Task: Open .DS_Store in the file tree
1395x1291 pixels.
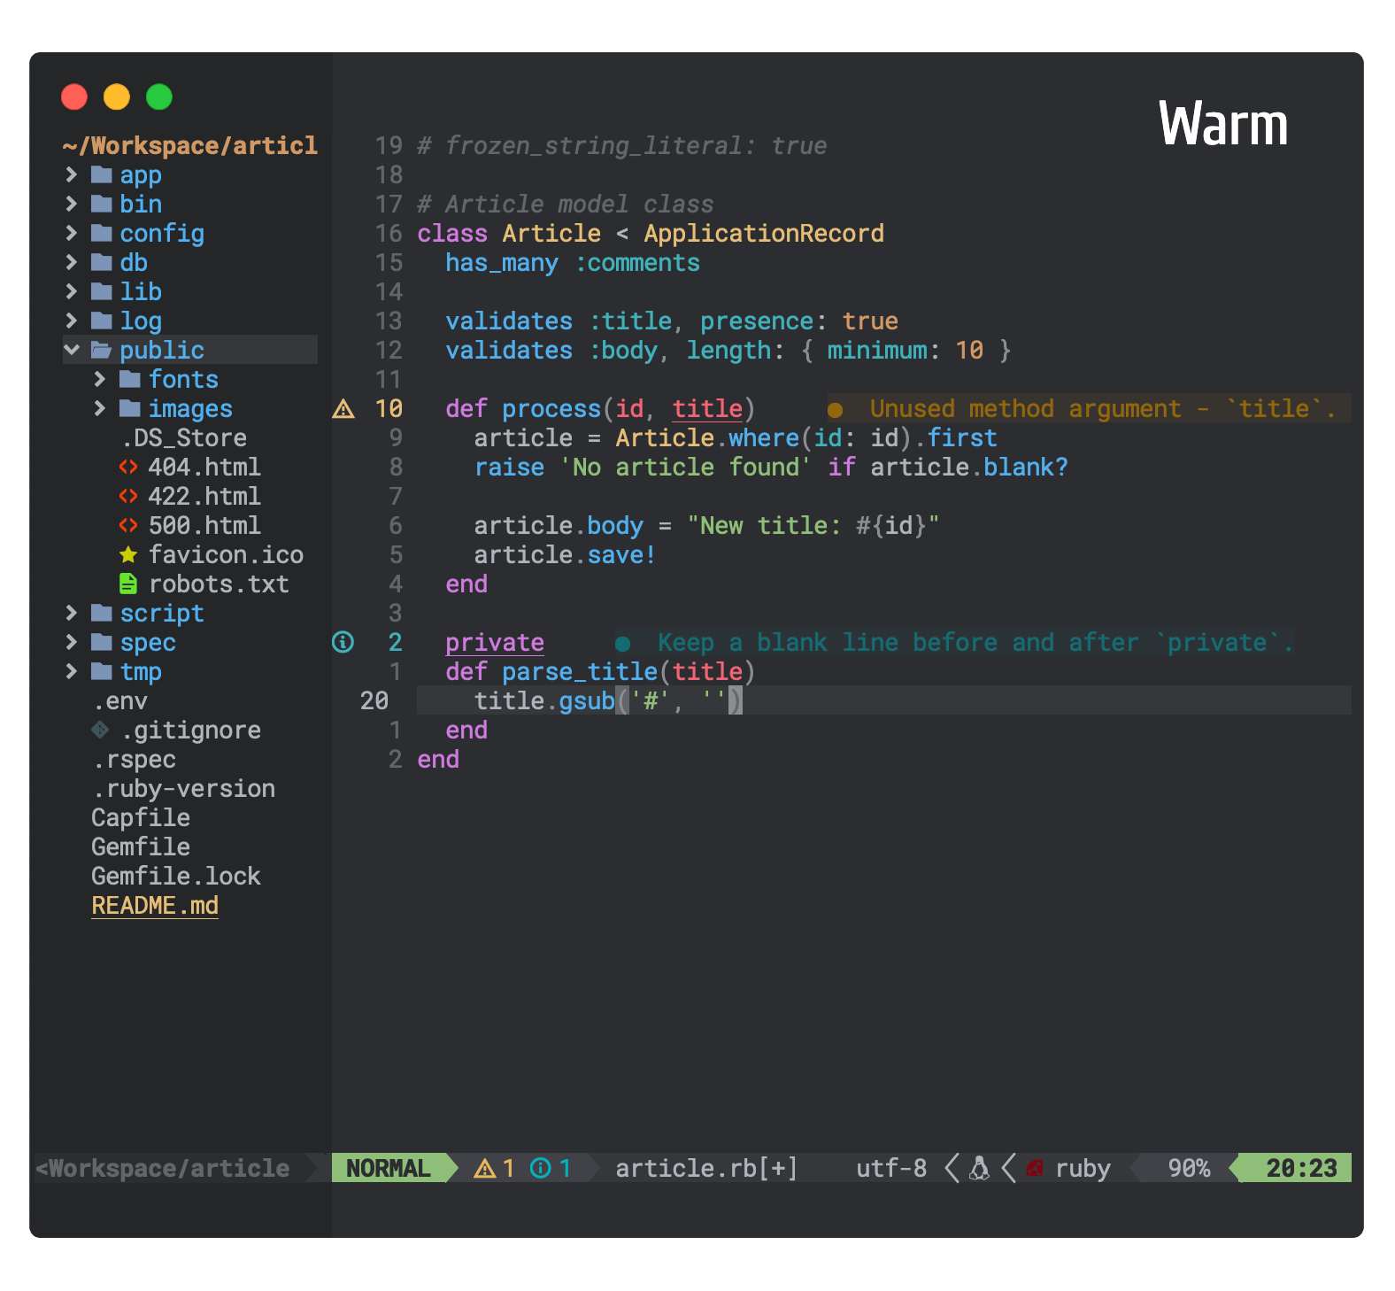Action: pyautogui.click(x=184, y=437)
